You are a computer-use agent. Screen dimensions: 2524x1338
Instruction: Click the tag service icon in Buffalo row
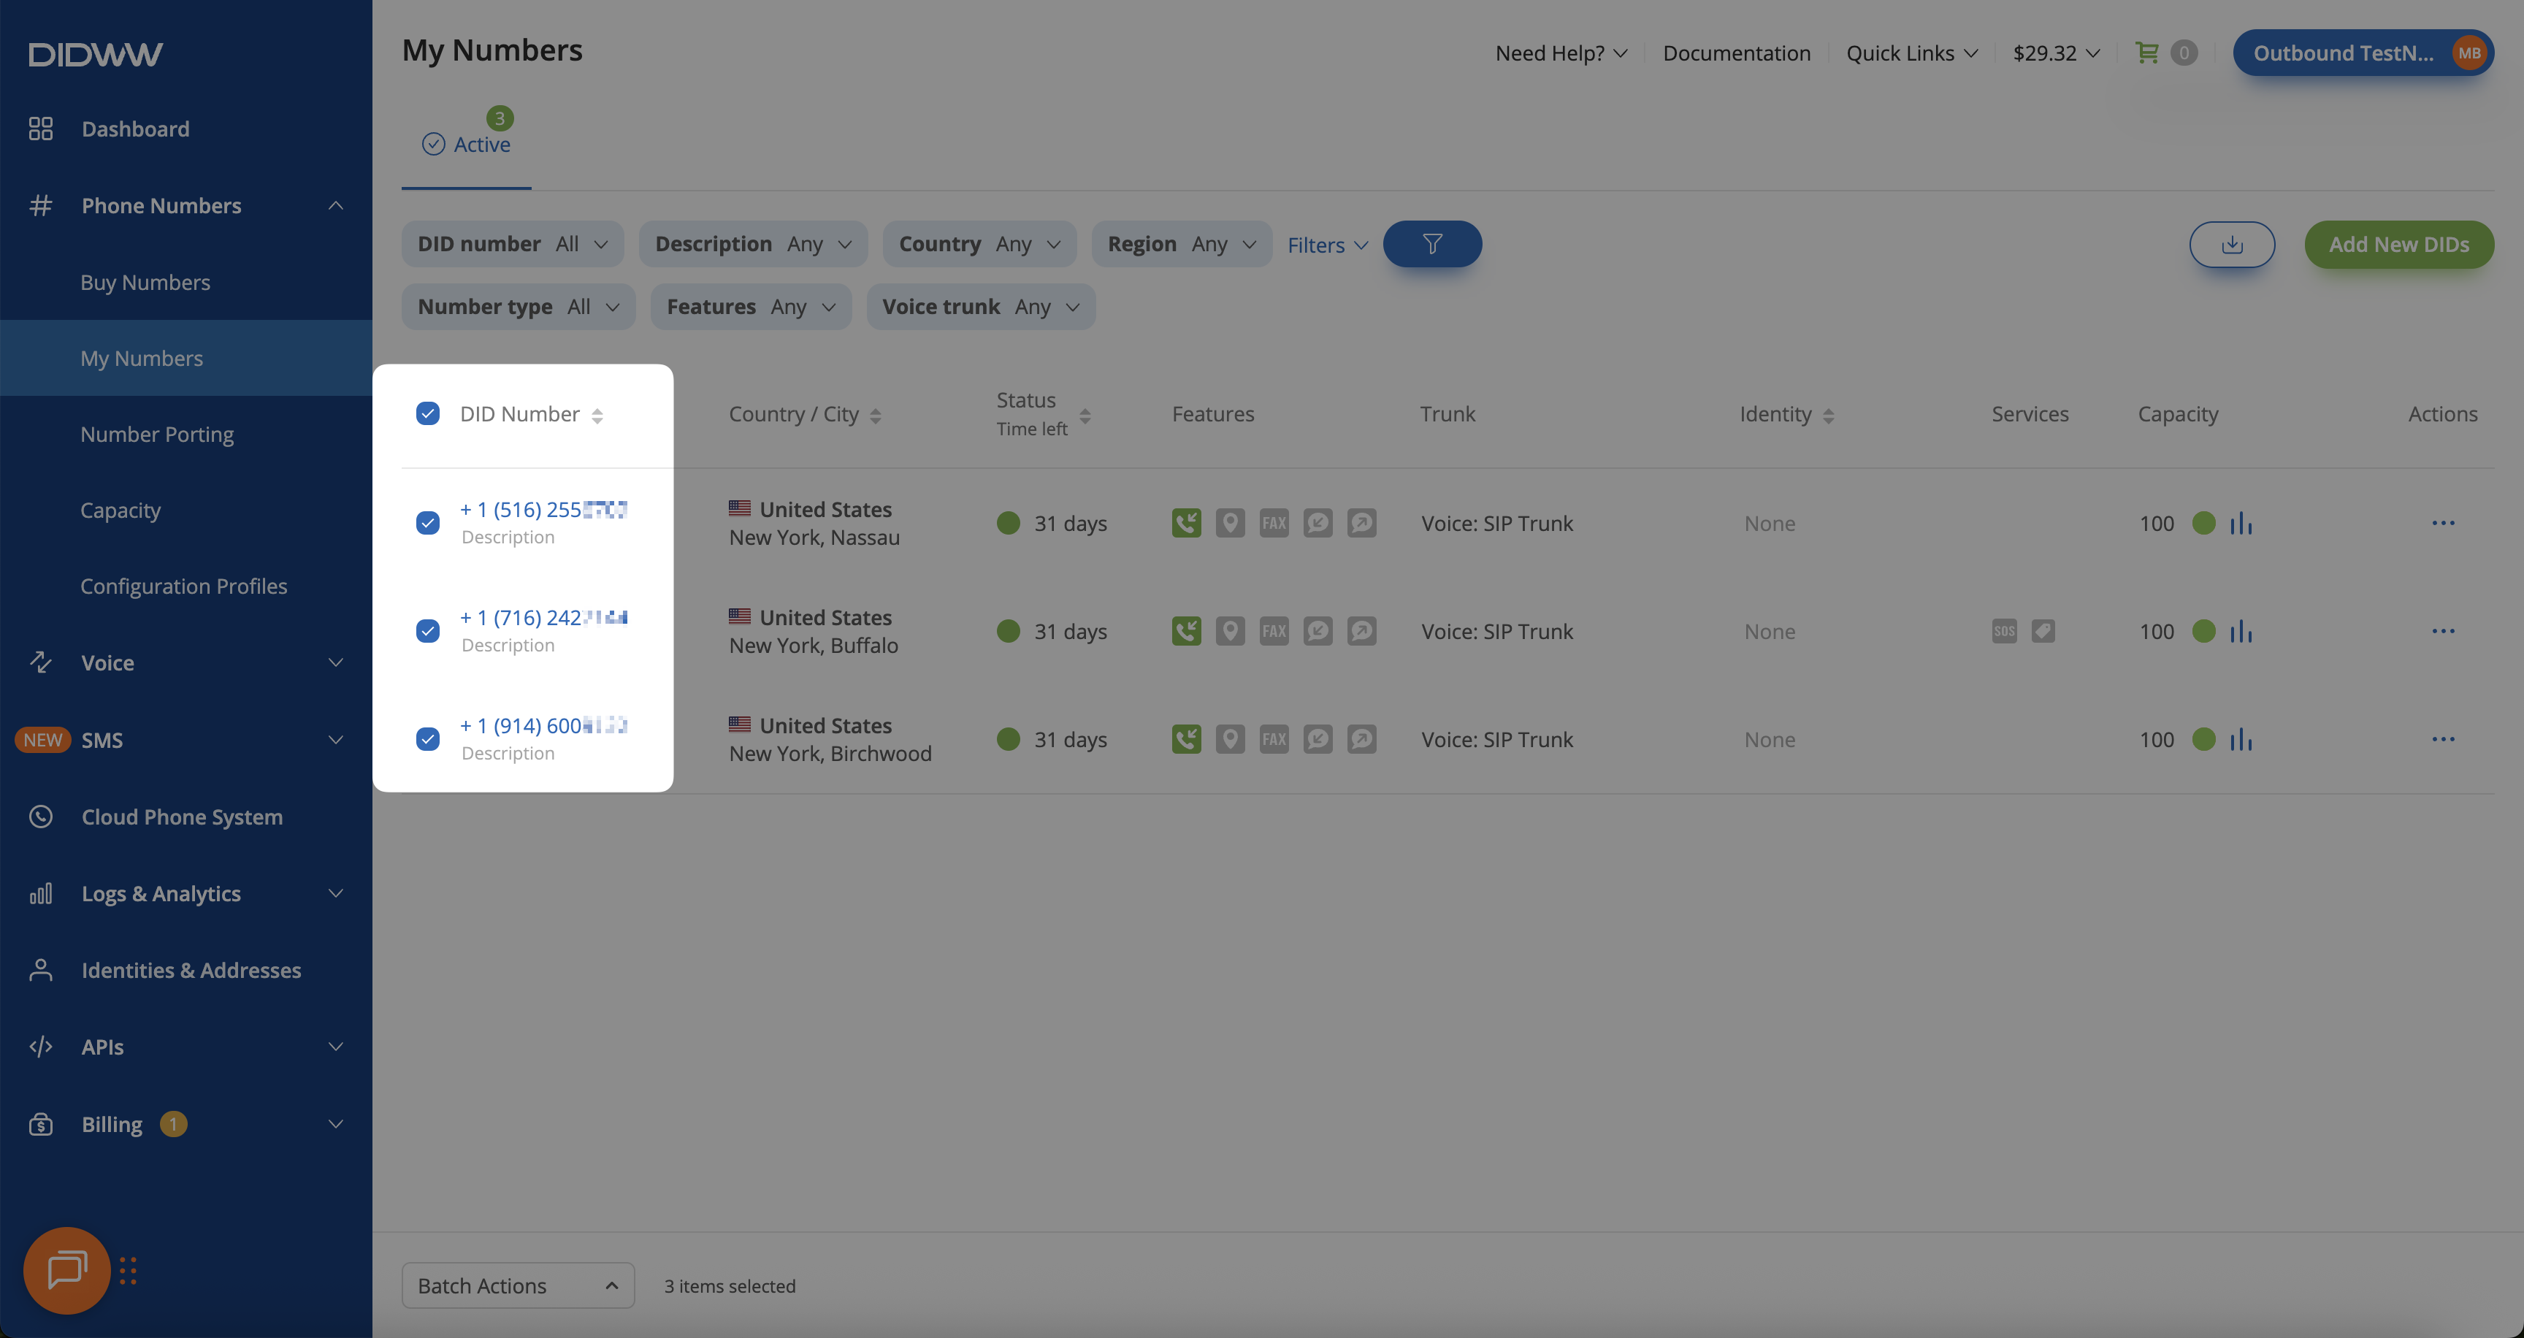tap(2042, 631)
